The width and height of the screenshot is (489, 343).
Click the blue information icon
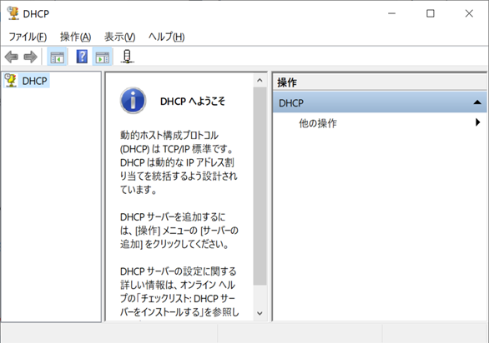point(134,101)
